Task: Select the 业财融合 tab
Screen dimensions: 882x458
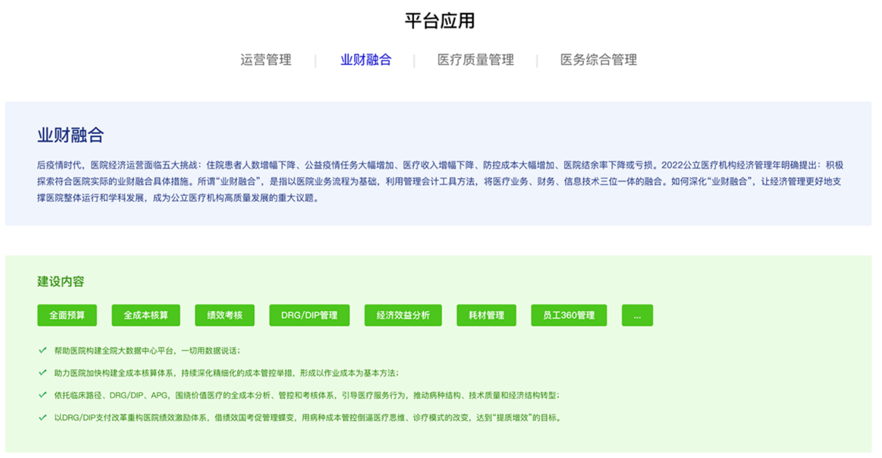Action: click(x=366, y=60)
